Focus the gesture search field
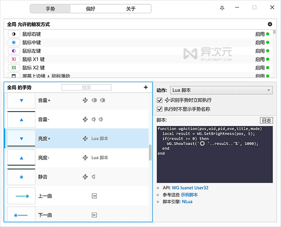 pos(86,87)
